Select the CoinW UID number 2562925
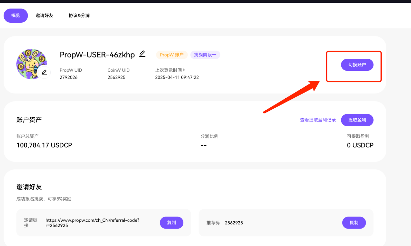 (116, 77)
